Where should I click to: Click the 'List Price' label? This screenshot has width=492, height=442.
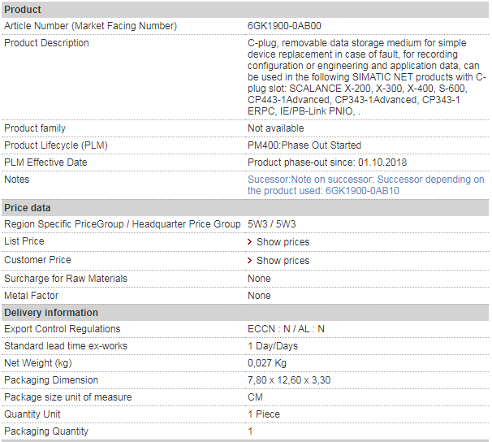click(x=24, y=241)
